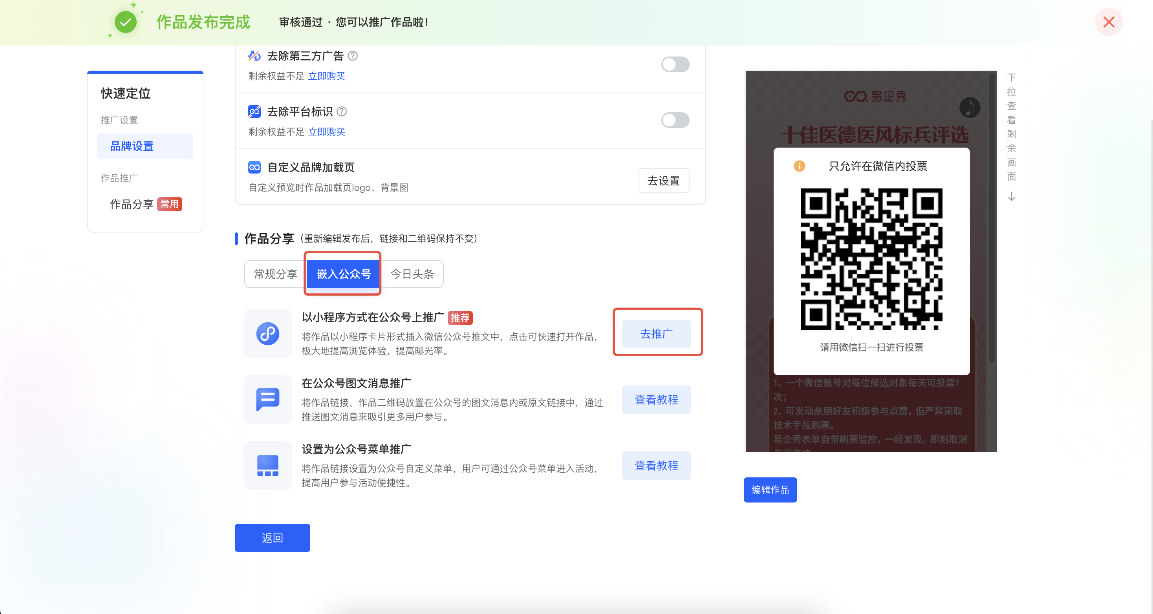This screenshot has height=614, width=1153.
Task: Click the 自定义品牌加载页 icon
Action: [254, 167]
